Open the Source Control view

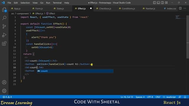pos(4,26)
